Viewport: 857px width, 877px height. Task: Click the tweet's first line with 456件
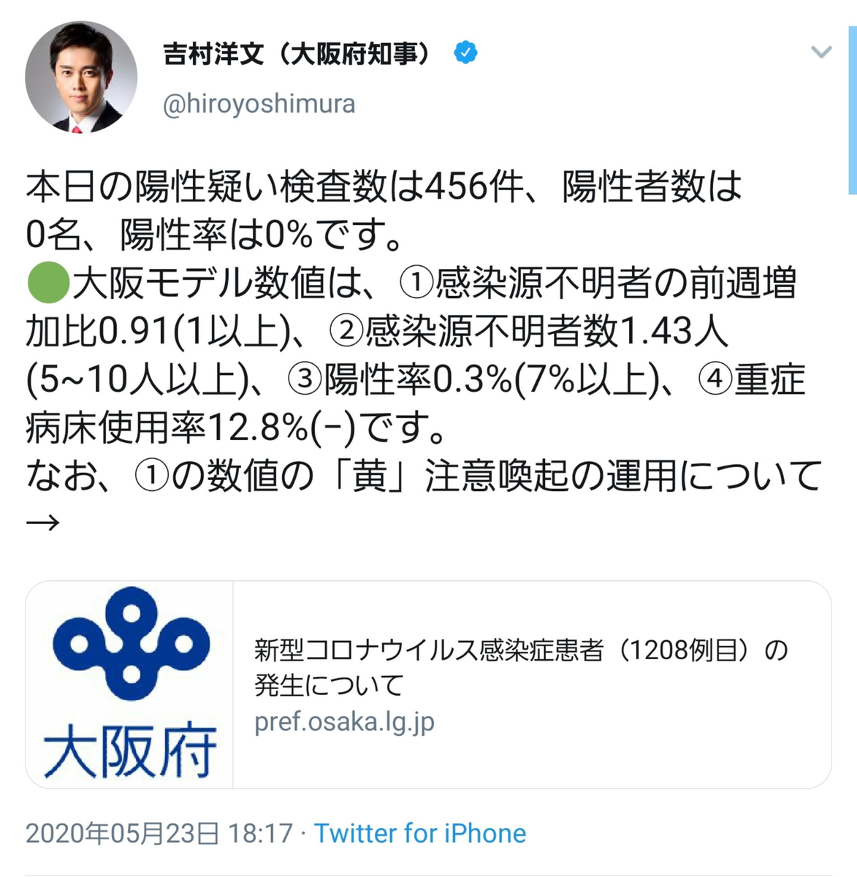(384, 186)
